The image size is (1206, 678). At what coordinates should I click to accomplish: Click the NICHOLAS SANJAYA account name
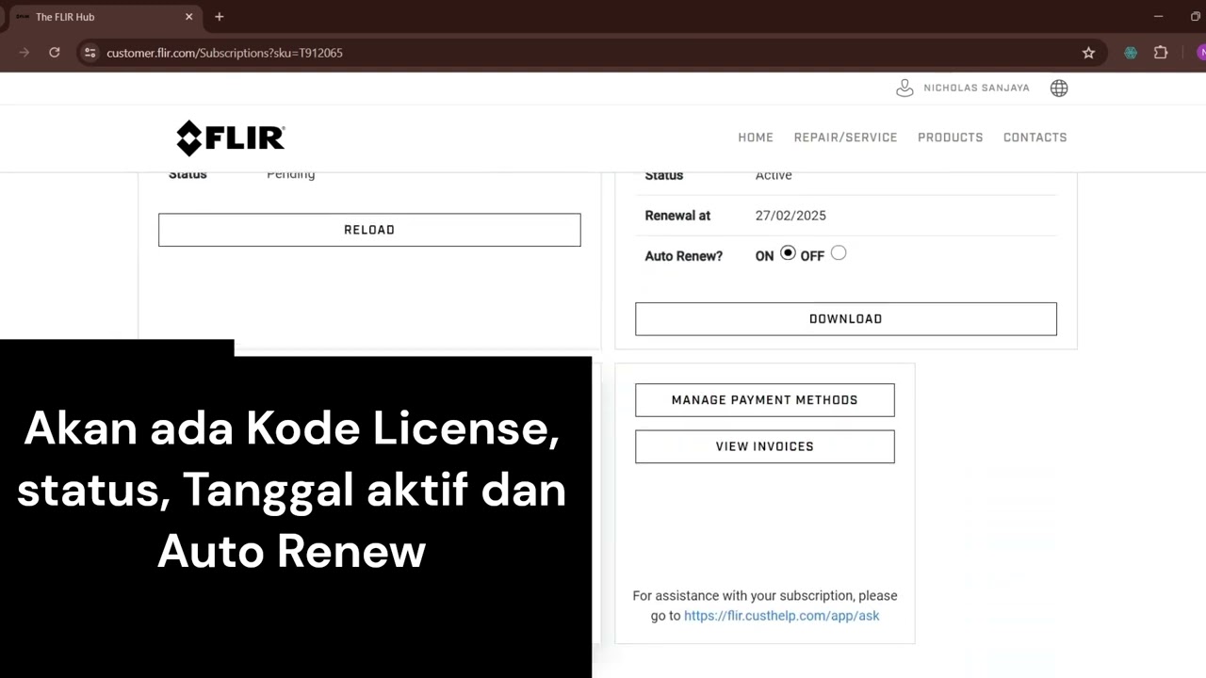pos(976,88)
